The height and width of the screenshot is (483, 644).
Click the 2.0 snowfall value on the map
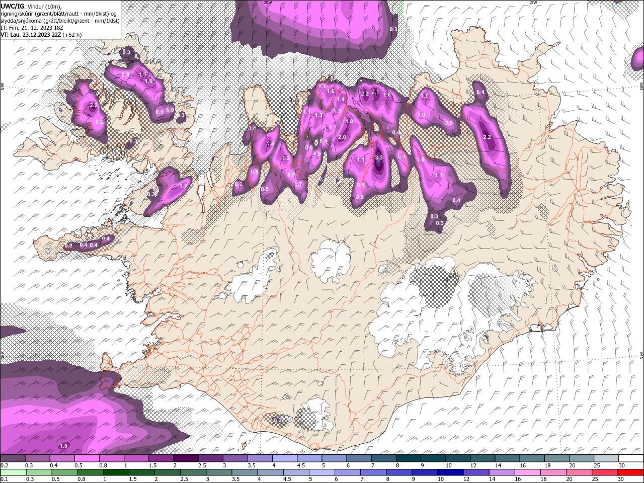coord(343,137)
